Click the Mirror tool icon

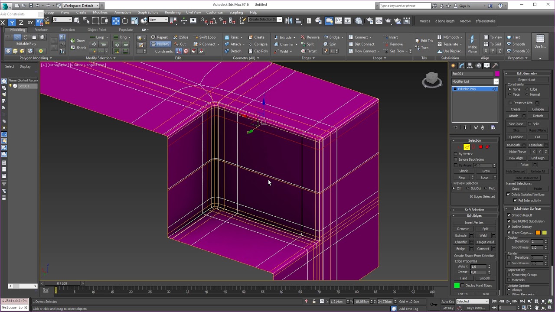(288, 21)
